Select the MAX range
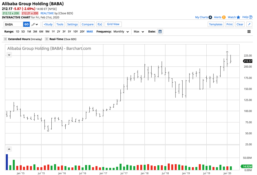 pos(90,32)
